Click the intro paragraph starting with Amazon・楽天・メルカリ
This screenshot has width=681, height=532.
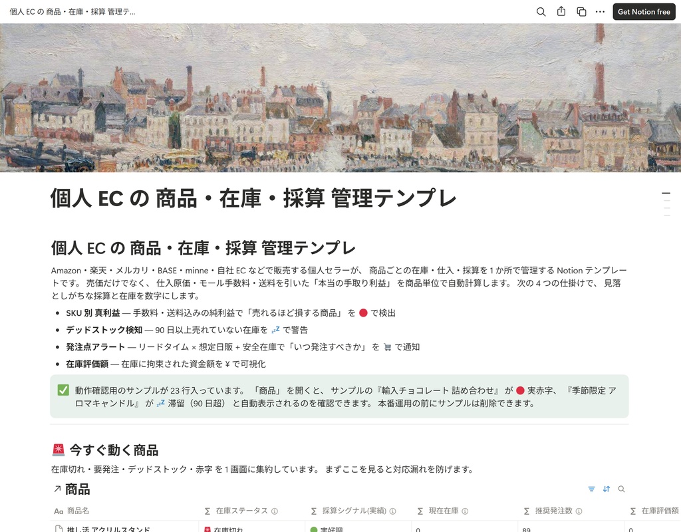coord(339,283)
